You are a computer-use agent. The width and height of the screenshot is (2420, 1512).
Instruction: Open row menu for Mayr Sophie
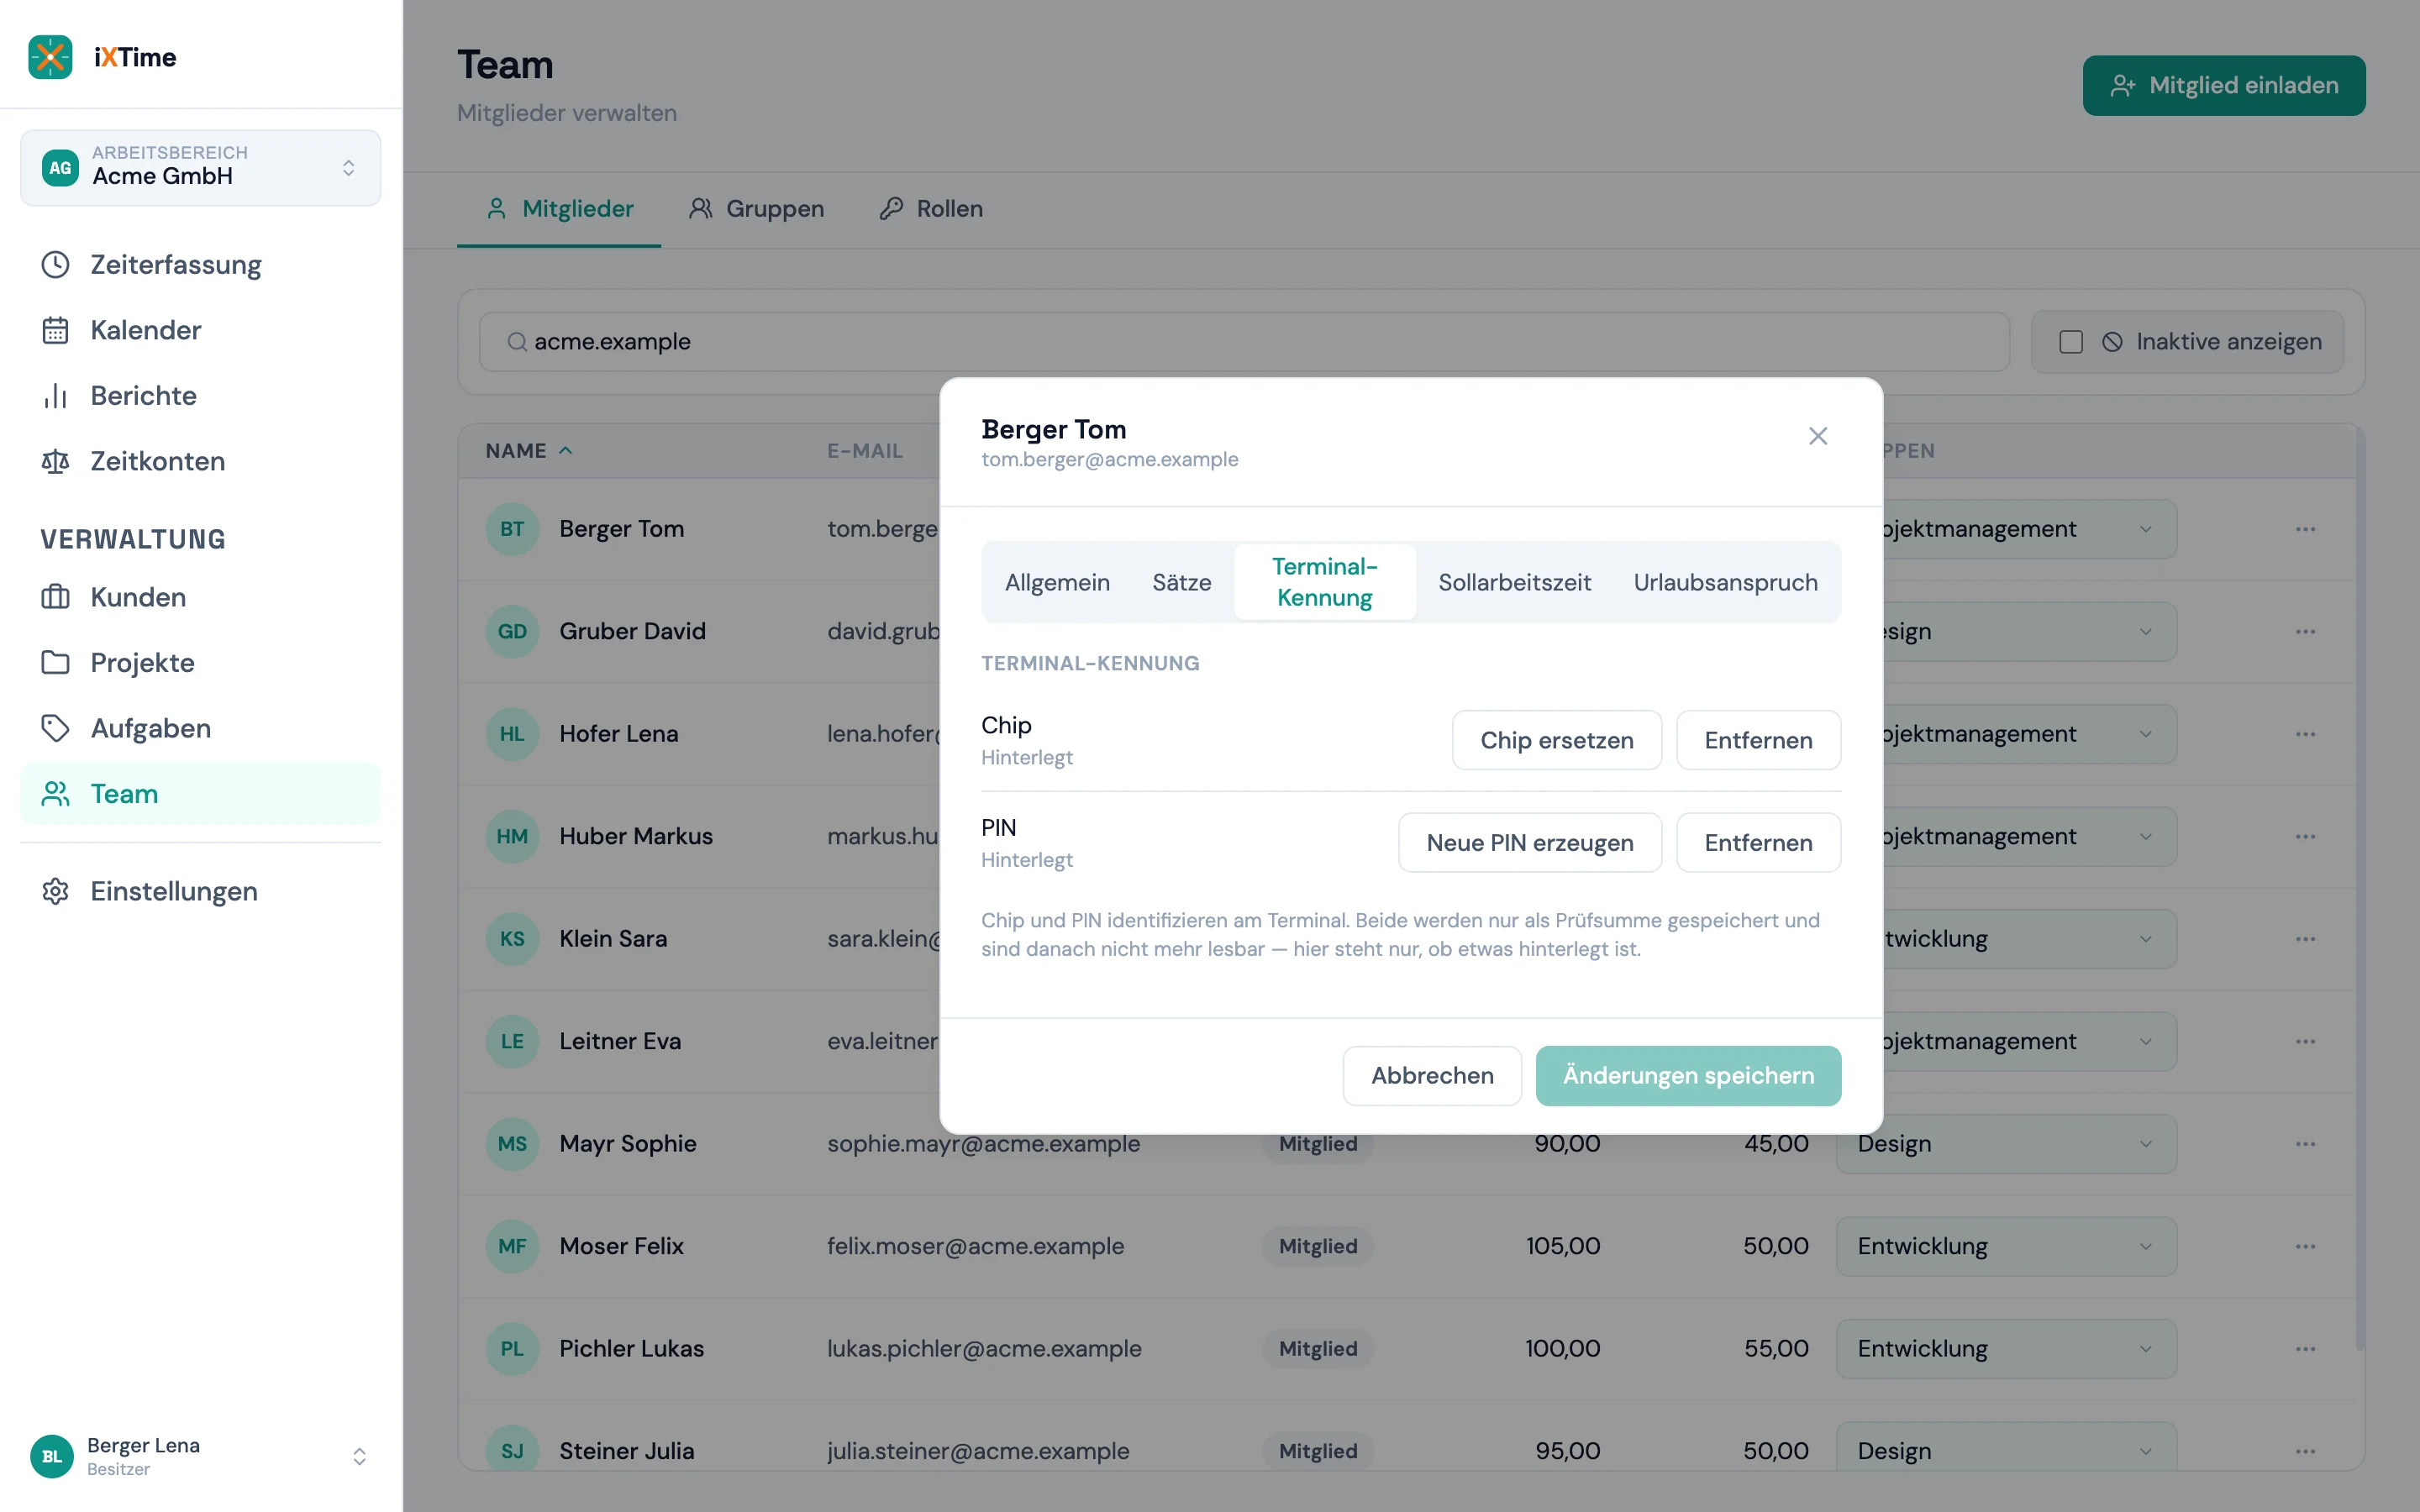click(x=2306, y=1144)
